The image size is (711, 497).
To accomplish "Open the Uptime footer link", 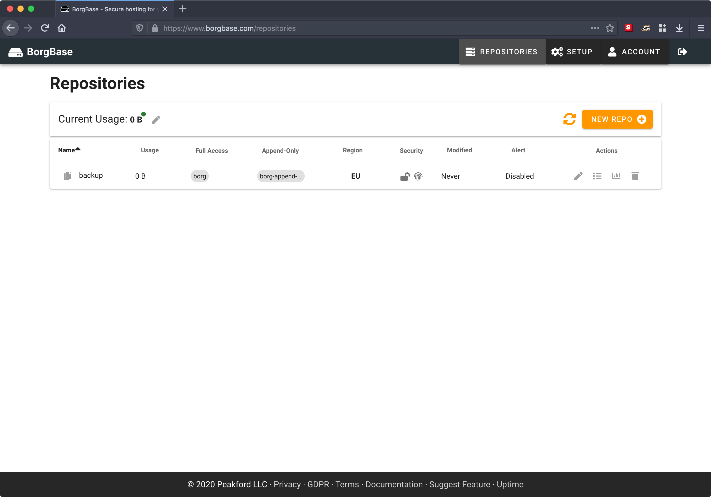I will click(x=510, y=484).
